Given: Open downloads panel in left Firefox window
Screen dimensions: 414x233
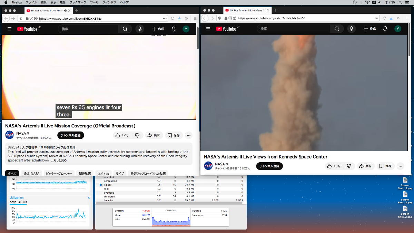Looking at the screenshot, I should tap(179, 18).
